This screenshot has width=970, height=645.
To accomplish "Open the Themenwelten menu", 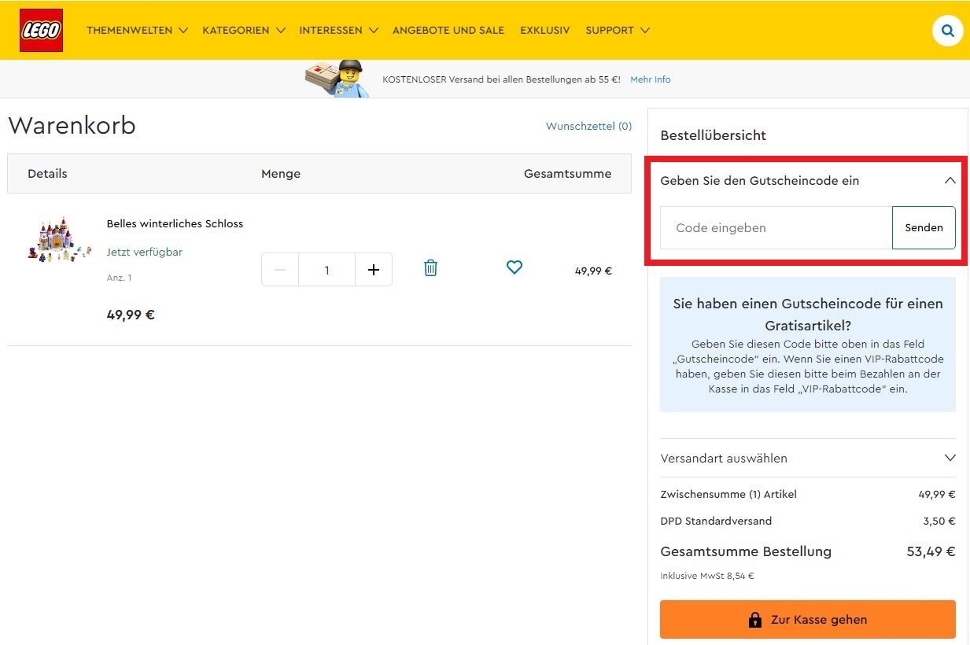I will pos(137,31).
